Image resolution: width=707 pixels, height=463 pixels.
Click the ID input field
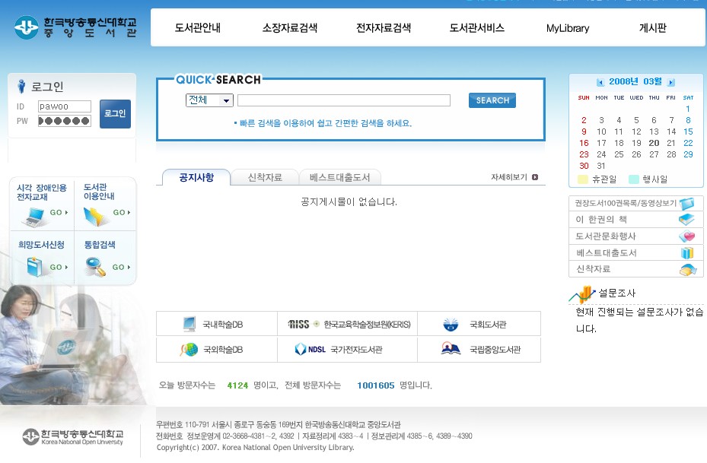click(65, 106)
